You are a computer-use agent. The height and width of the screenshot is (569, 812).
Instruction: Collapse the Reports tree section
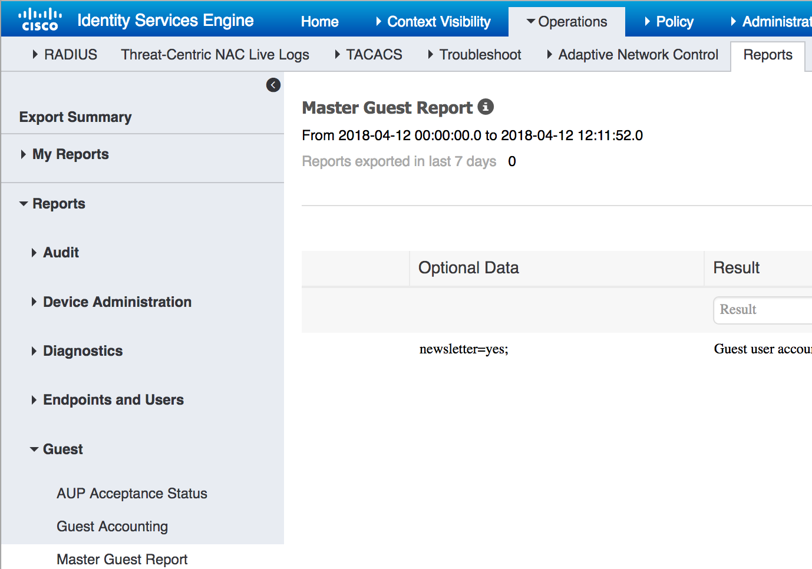(x=52, y=204)
